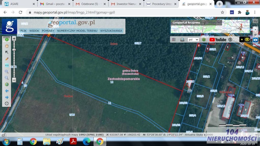Image resolution: width=260 pixels, height=146 pixels.
Task: Open the Windows Start menu
Action: pyautogui.click(x=6, y=141)
